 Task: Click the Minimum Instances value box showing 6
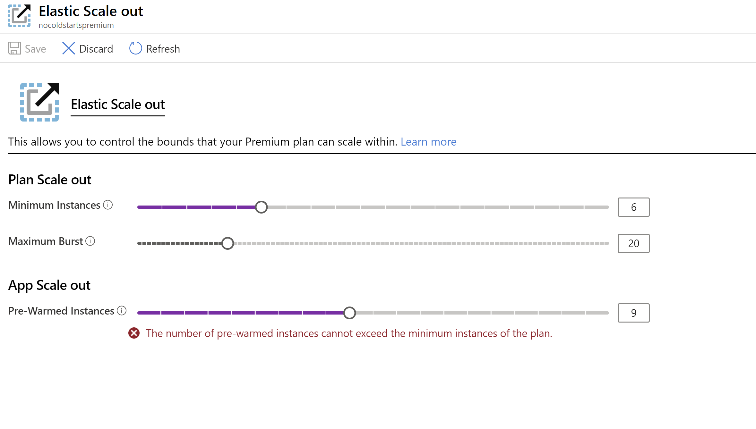click(x=633, y=207)
